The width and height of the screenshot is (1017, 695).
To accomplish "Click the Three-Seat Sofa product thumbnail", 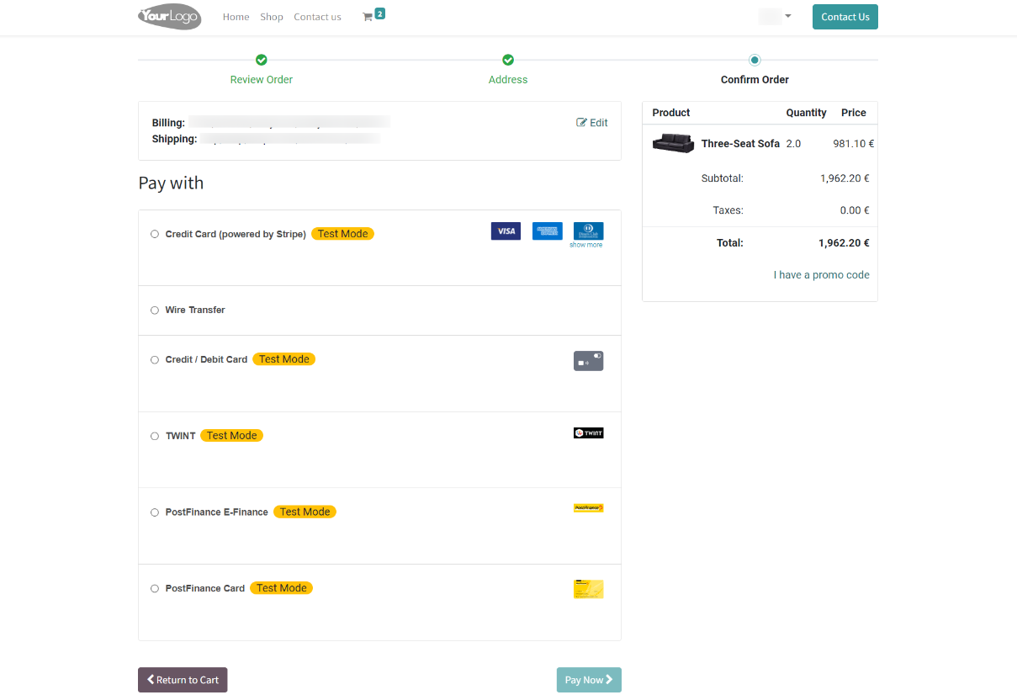I will (x=672, y=143).
